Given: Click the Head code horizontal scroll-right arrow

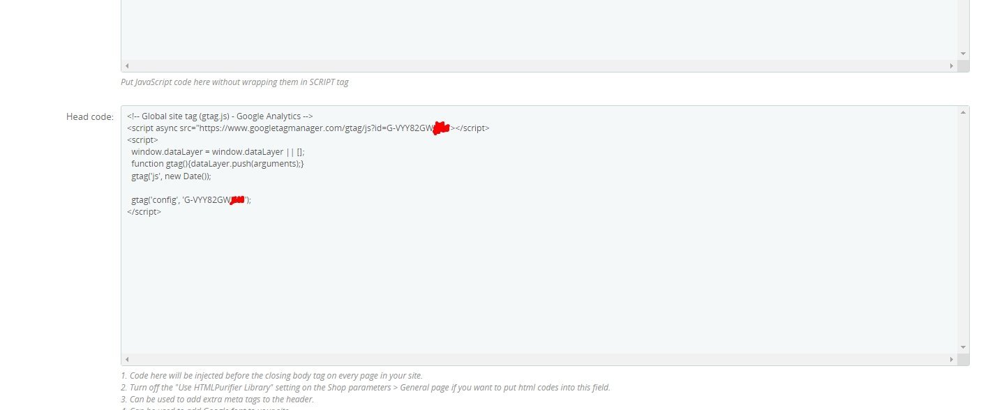Looking at the screenshot, I should click(x=952, y=360).
